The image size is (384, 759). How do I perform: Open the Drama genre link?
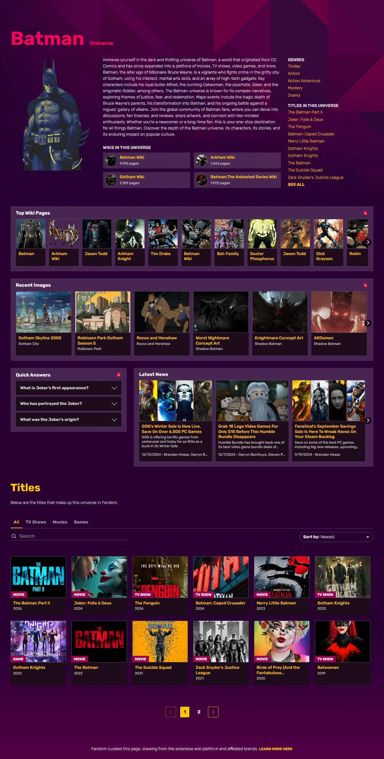(294, 95)
